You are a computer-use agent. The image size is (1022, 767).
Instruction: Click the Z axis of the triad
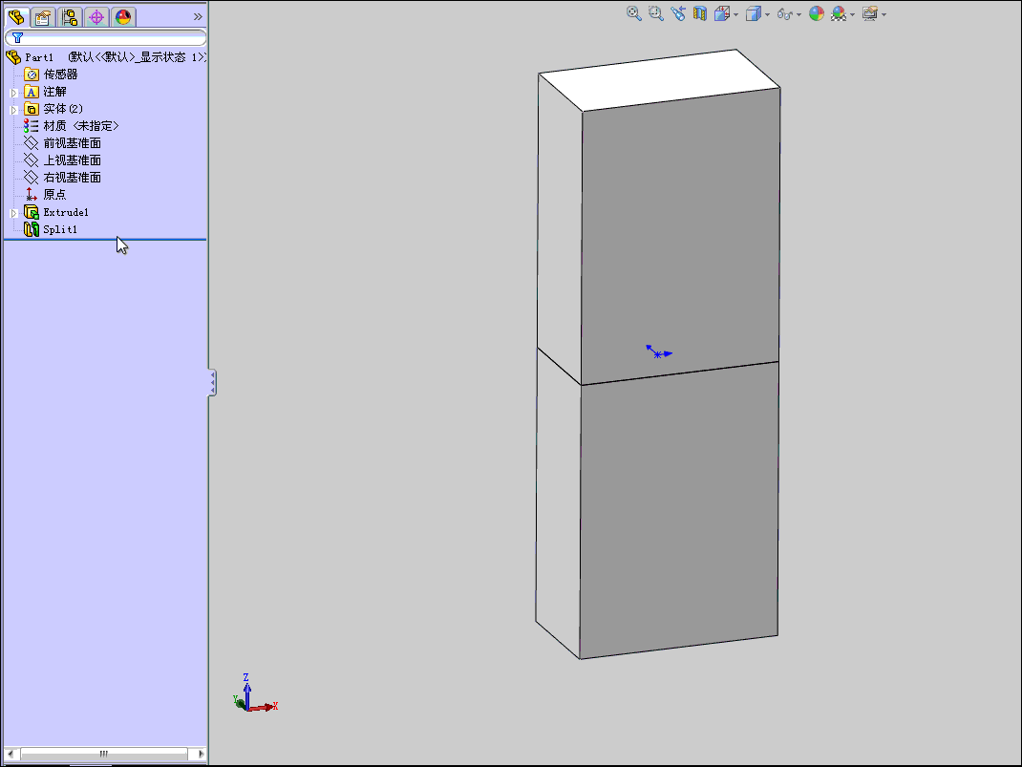click(x=247, y=691)
